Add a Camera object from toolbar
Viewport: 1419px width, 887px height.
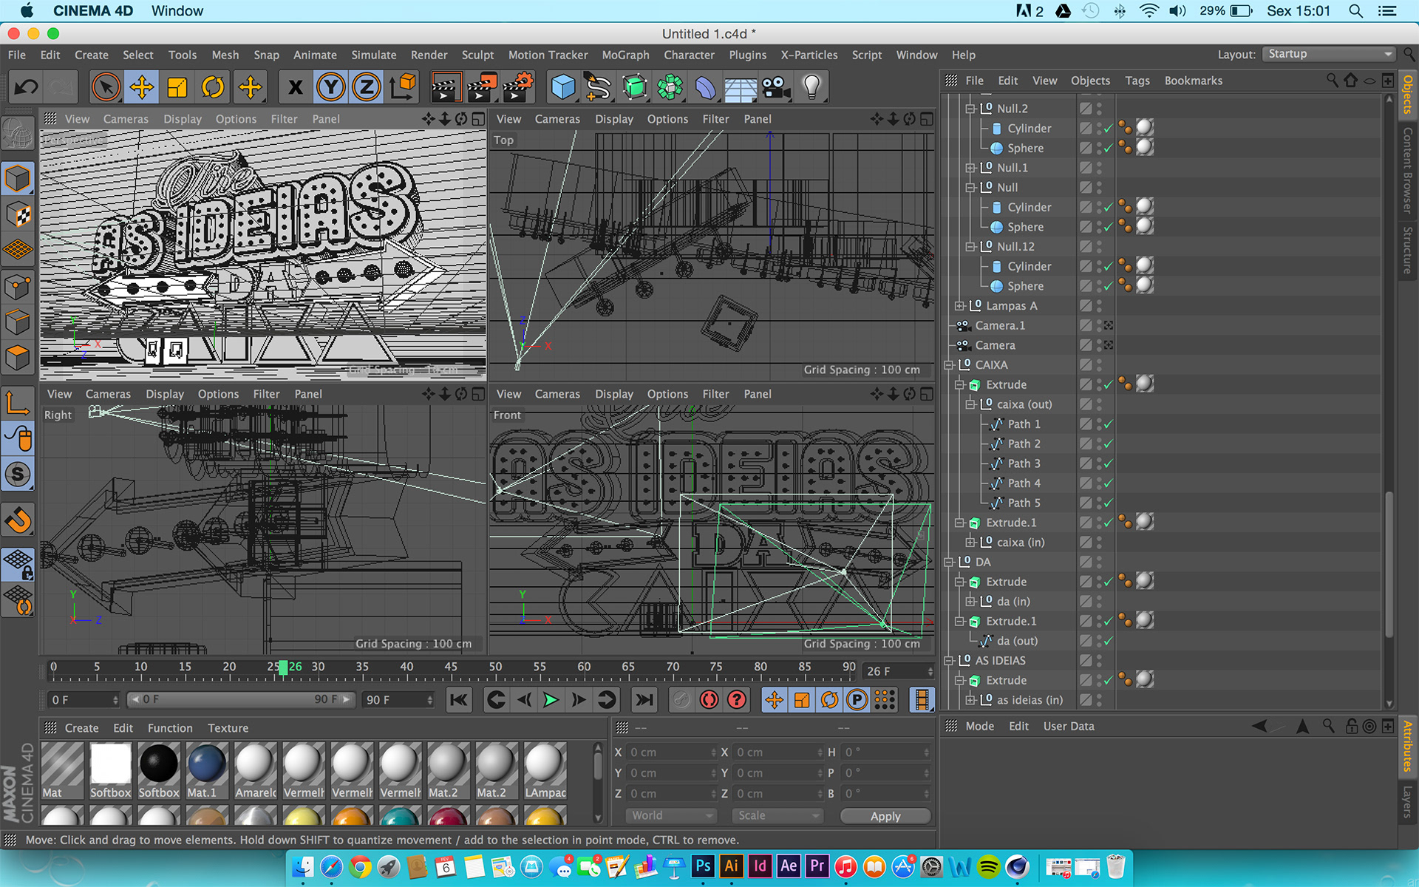pyautogui.click(x=775, y=87)
